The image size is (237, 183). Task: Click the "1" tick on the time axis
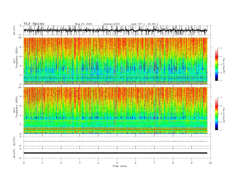pos(42,163)
